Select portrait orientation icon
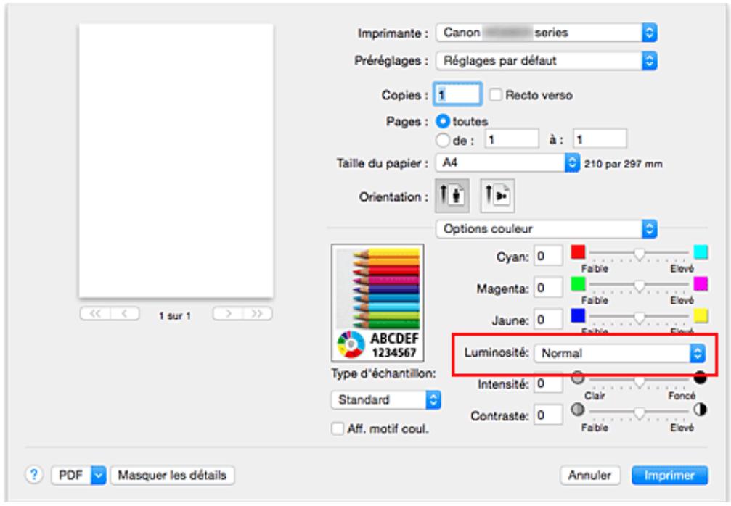Viewport: 731px width, 506px height. pyautogui.click(x=452, y=195)
